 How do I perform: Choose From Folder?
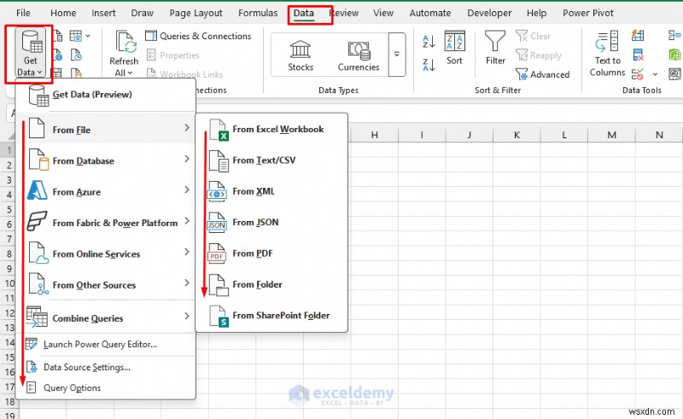(x=271, y=284)
